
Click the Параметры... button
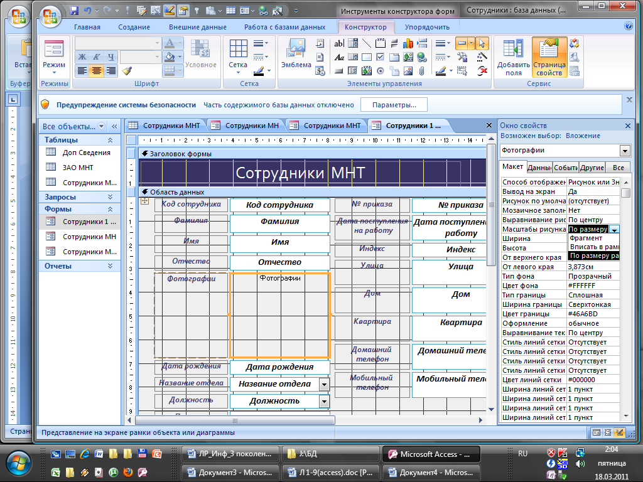coord(394,105)
